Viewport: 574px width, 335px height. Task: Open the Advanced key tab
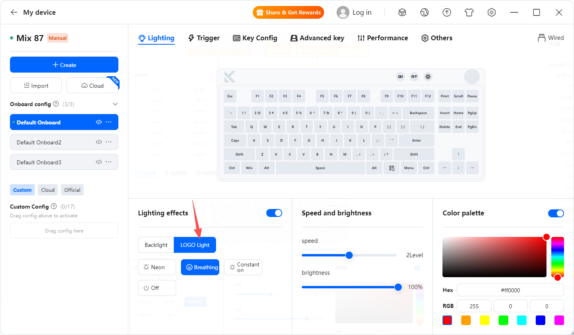[317, 38]
